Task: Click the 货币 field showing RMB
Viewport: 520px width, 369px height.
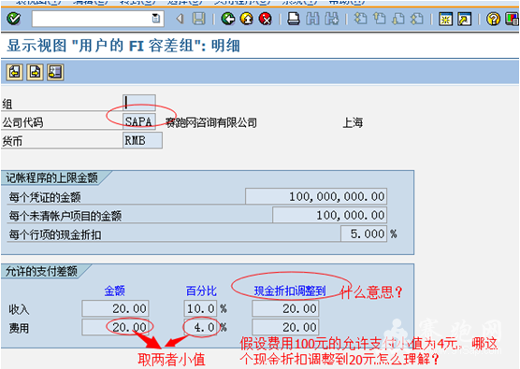Action: point(142,140)
